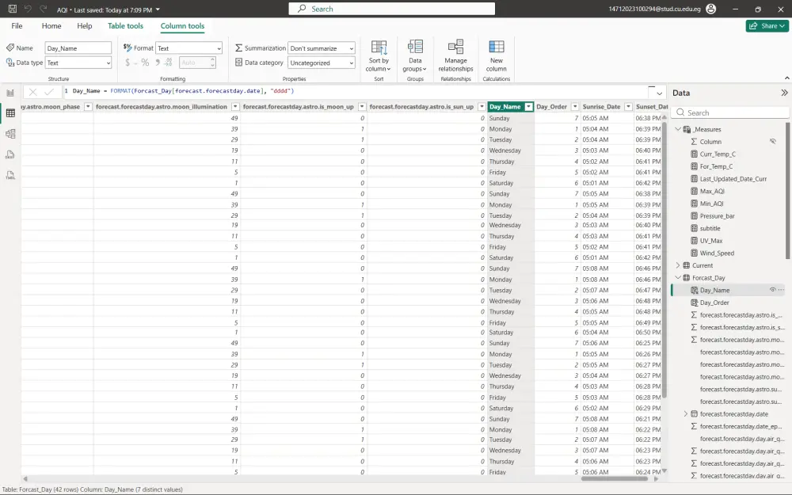Open the file title dropdown arrow
This screenshot has width=792, height=495.
(158, 10)
